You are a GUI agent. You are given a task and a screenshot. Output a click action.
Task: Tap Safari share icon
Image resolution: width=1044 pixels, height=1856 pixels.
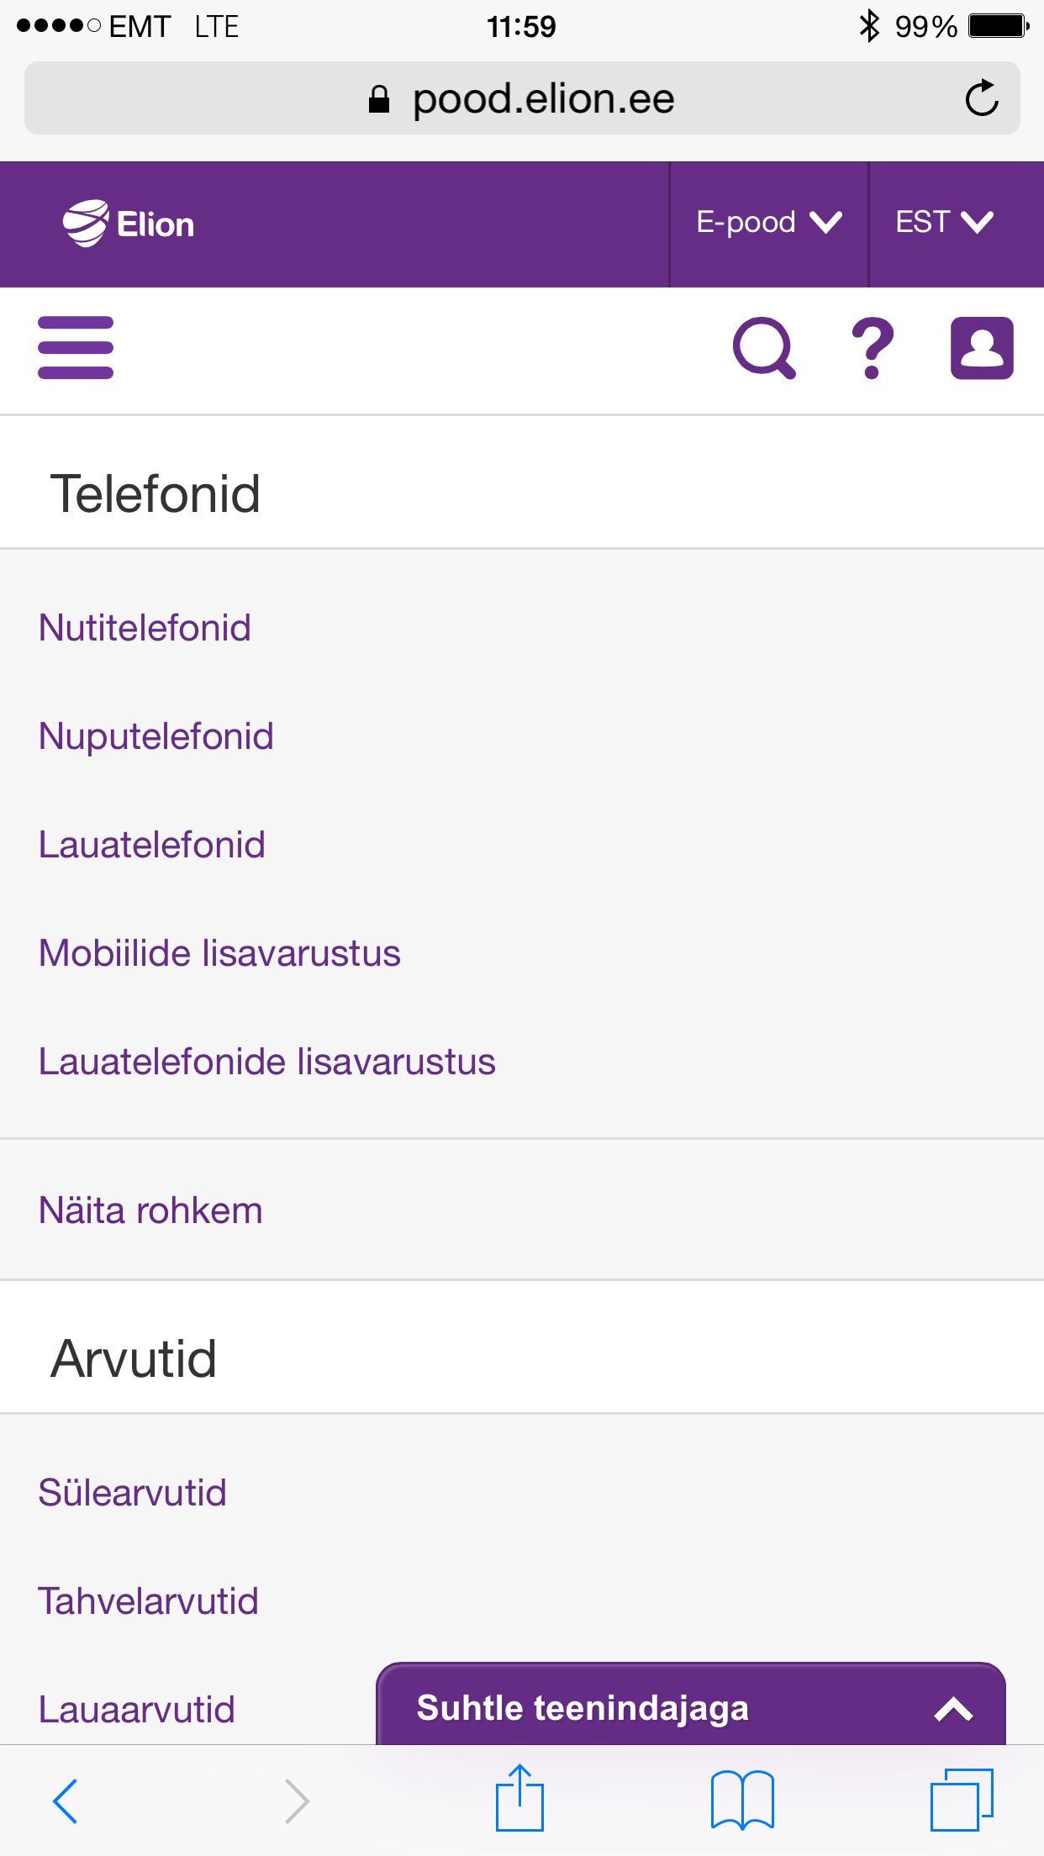pos(519,1799)
